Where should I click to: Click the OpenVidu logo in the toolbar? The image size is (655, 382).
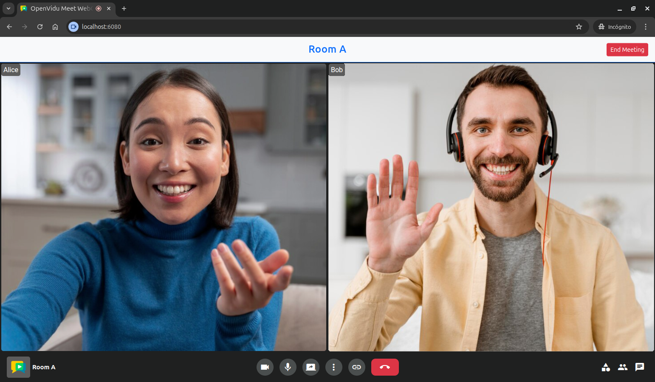point(18,367)
